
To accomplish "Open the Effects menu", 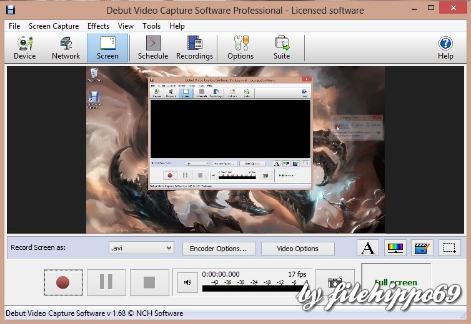I will tap(98, 26).
